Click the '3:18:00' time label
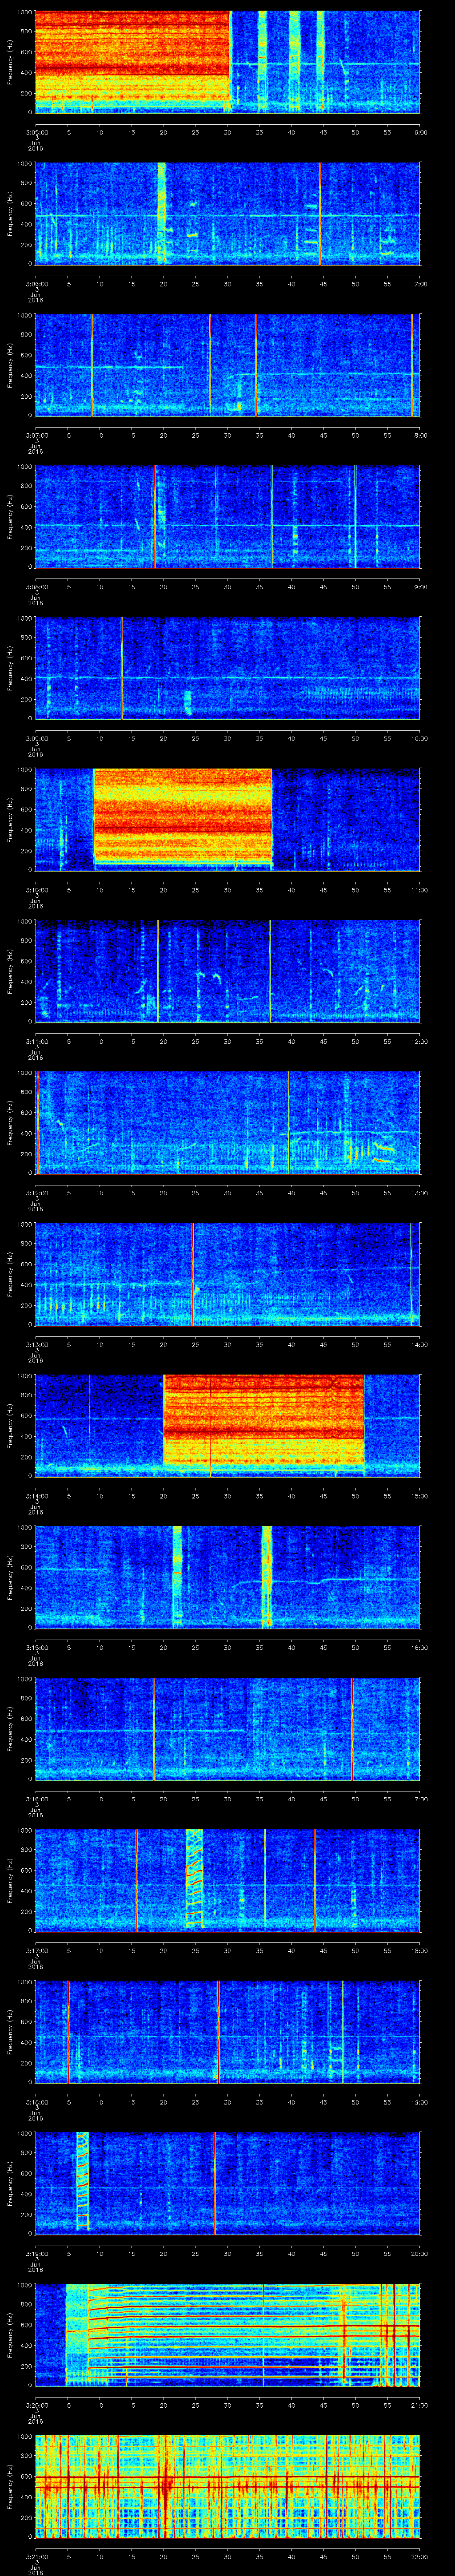The height and width of the screenshot is (2576, 455). coord(36,2104)
